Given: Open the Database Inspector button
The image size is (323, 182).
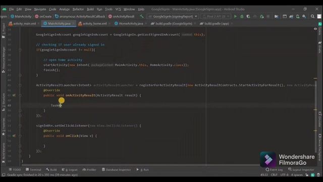Looking at the screenshot, I should (x=117, y=170).
